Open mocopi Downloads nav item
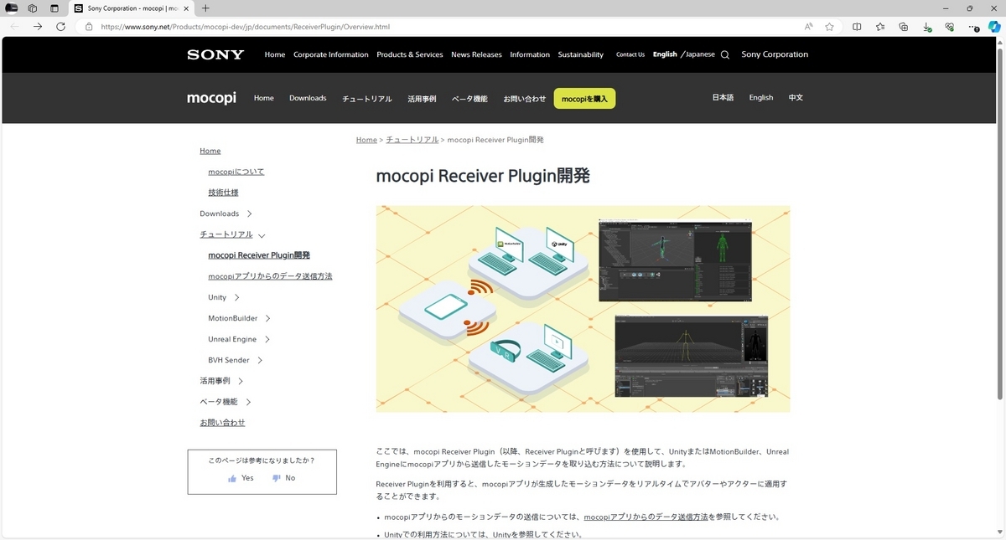Viewport: 1006px width, 540px height. tap(308, 98)
